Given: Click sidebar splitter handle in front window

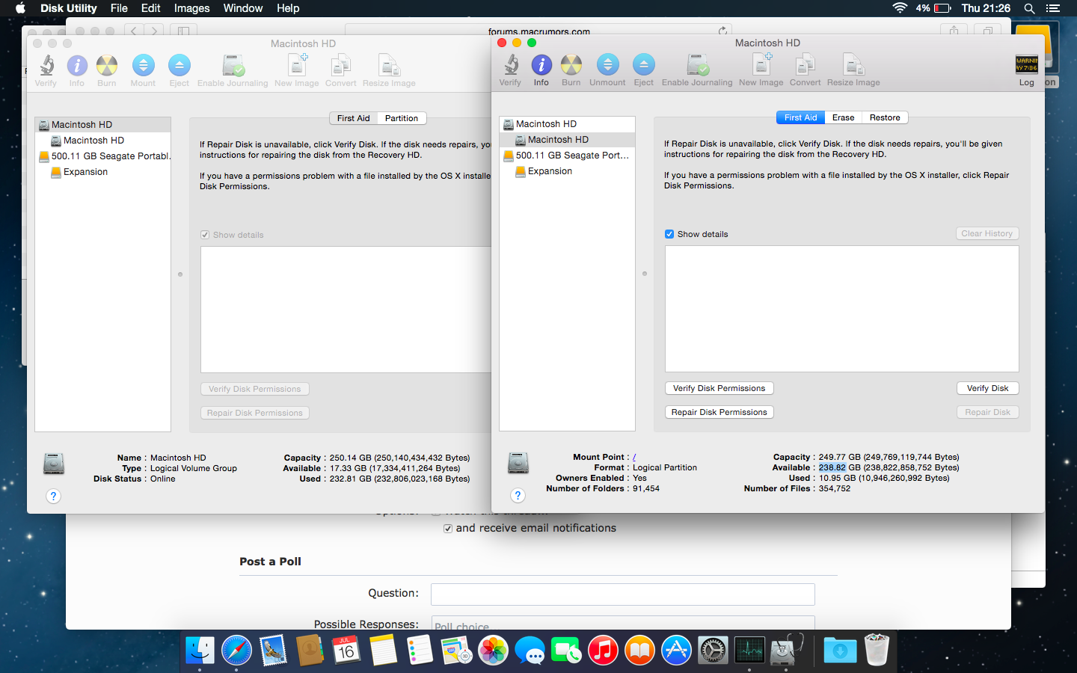Looking at the screenshot, I should pyautogui.click(x=645, y=274).
